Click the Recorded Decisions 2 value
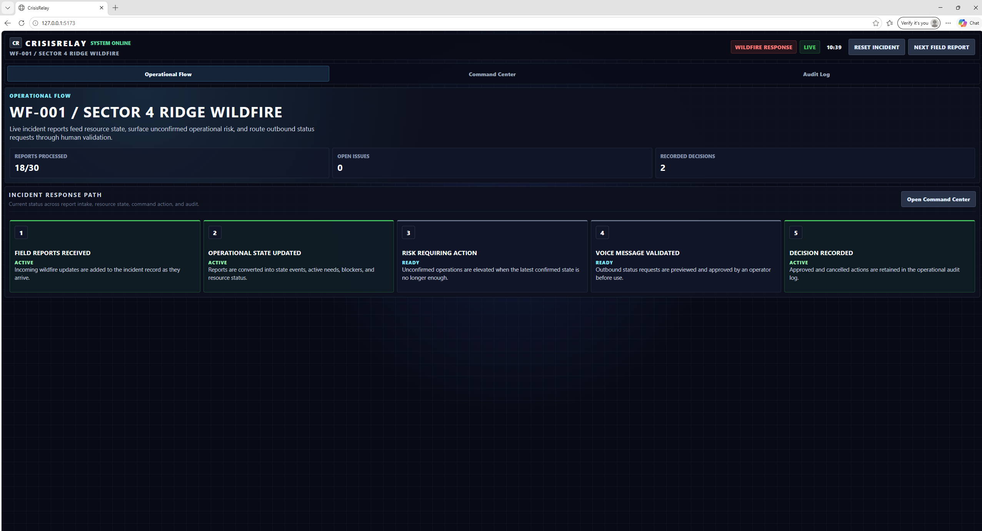 point(663,168)
